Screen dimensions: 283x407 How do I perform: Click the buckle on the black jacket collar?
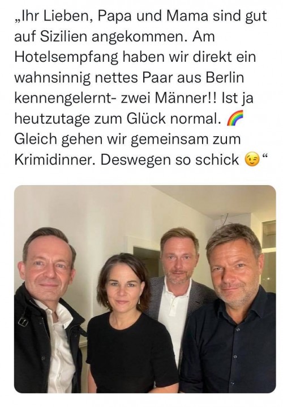click(x=23, y=322)
